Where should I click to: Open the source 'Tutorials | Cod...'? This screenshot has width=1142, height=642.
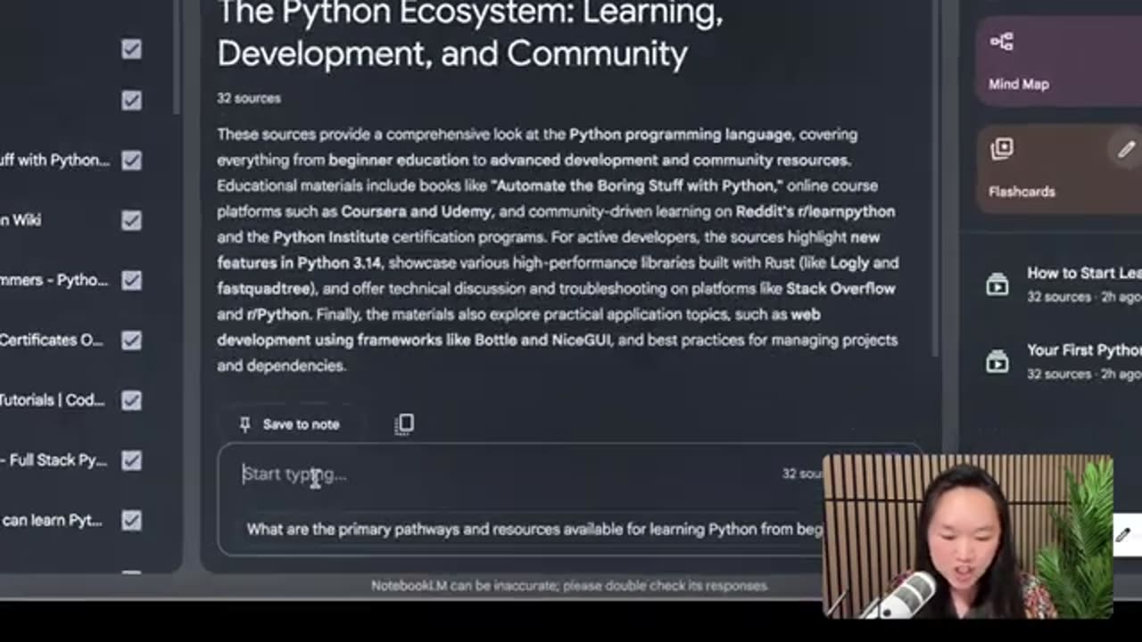tap(53, 400)
